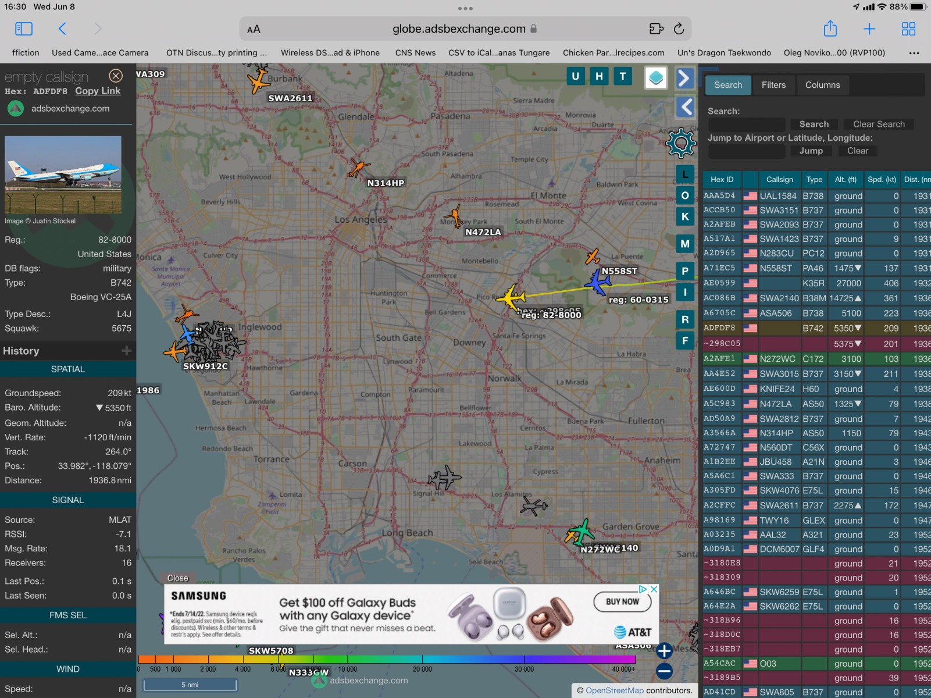Collapse sidebar with right arrow button
The width and height of the screenshot is (931, 698).
[x=685, y=78]
